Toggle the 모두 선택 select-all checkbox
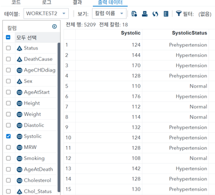The image size is (215, 195). pos(8,37)
